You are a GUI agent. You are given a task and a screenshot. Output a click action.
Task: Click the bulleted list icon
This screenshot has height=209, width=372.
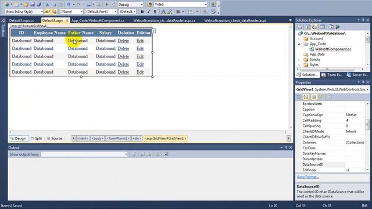[190, 12]
